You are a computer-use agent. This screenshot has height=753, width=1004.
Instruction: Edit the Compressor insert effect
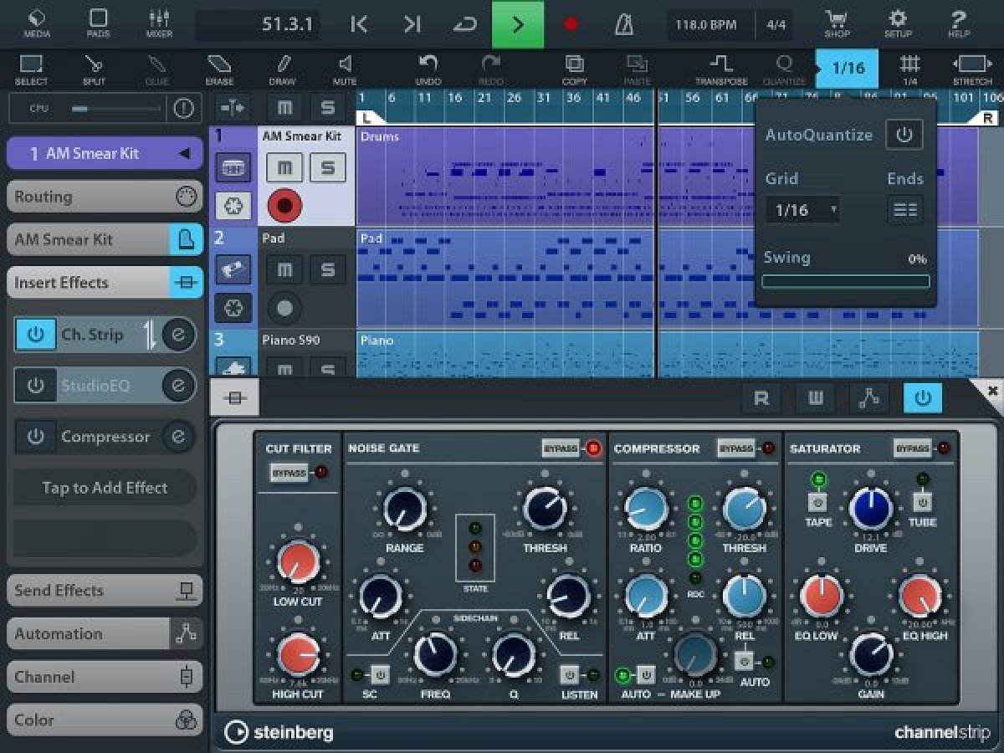(178, 437)
